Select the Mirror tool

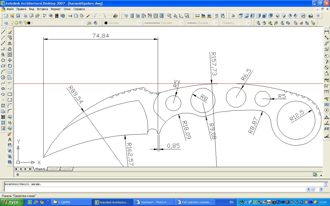(x=10, y=43)
